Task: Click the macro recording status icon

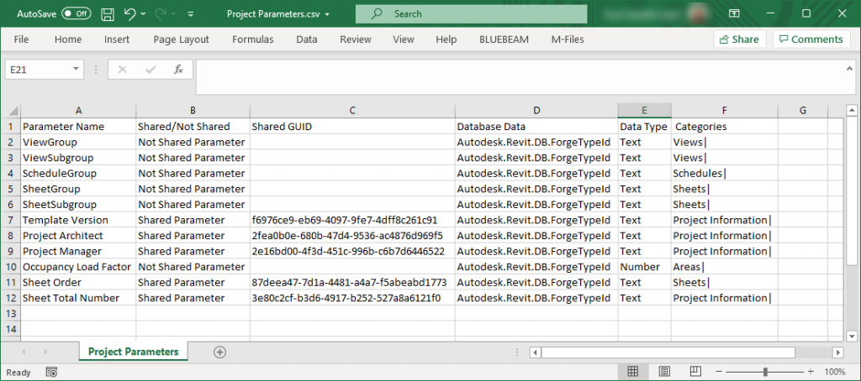Action: pos(51,373)
